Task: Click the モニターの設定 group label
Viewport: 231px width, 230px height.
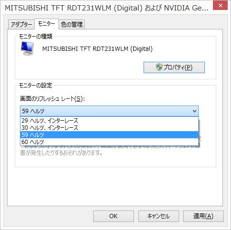Action: (36, 86)
